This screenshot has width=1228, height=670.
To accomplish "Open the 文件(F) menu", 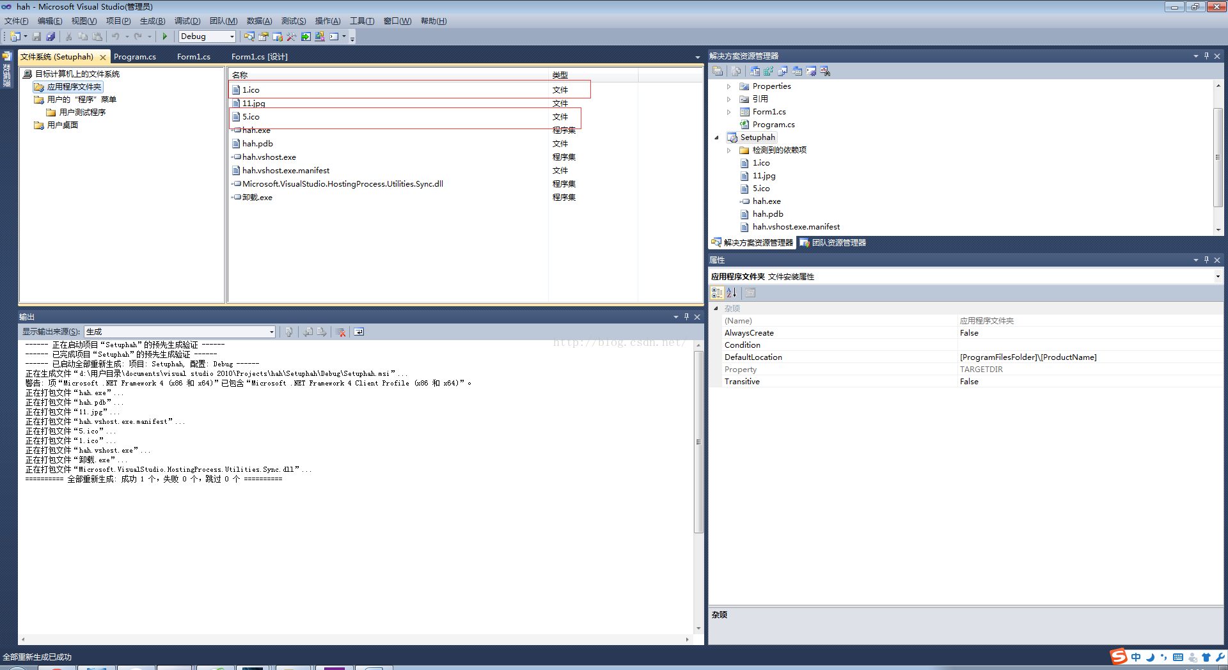I will click(17, 21).
